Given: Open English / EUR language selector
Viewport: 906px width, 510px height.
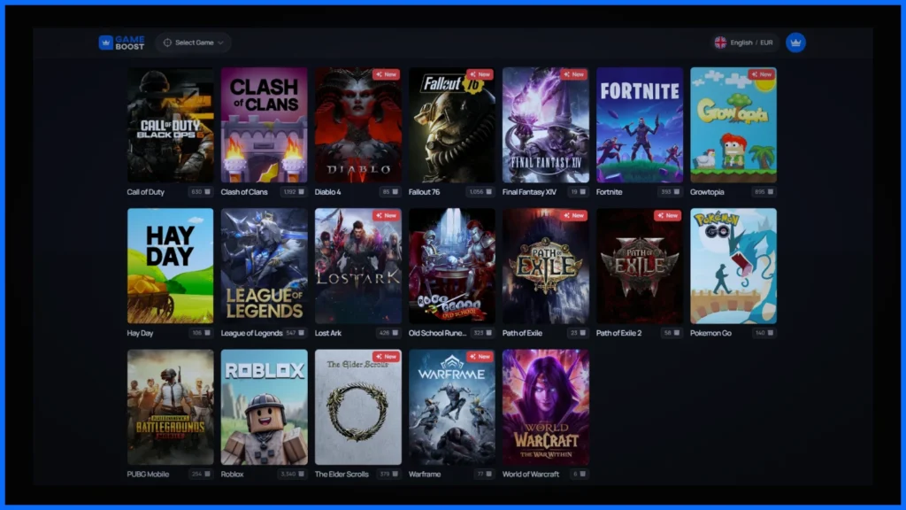Looking at the screenshot, I should [x=744, y=42].
